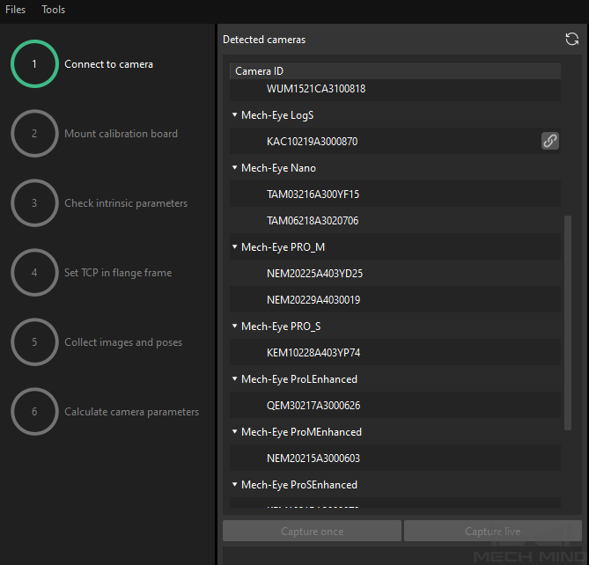Refresh the detected cameras list
Screen dimensions: 589x565
click(x=571, y=39)
